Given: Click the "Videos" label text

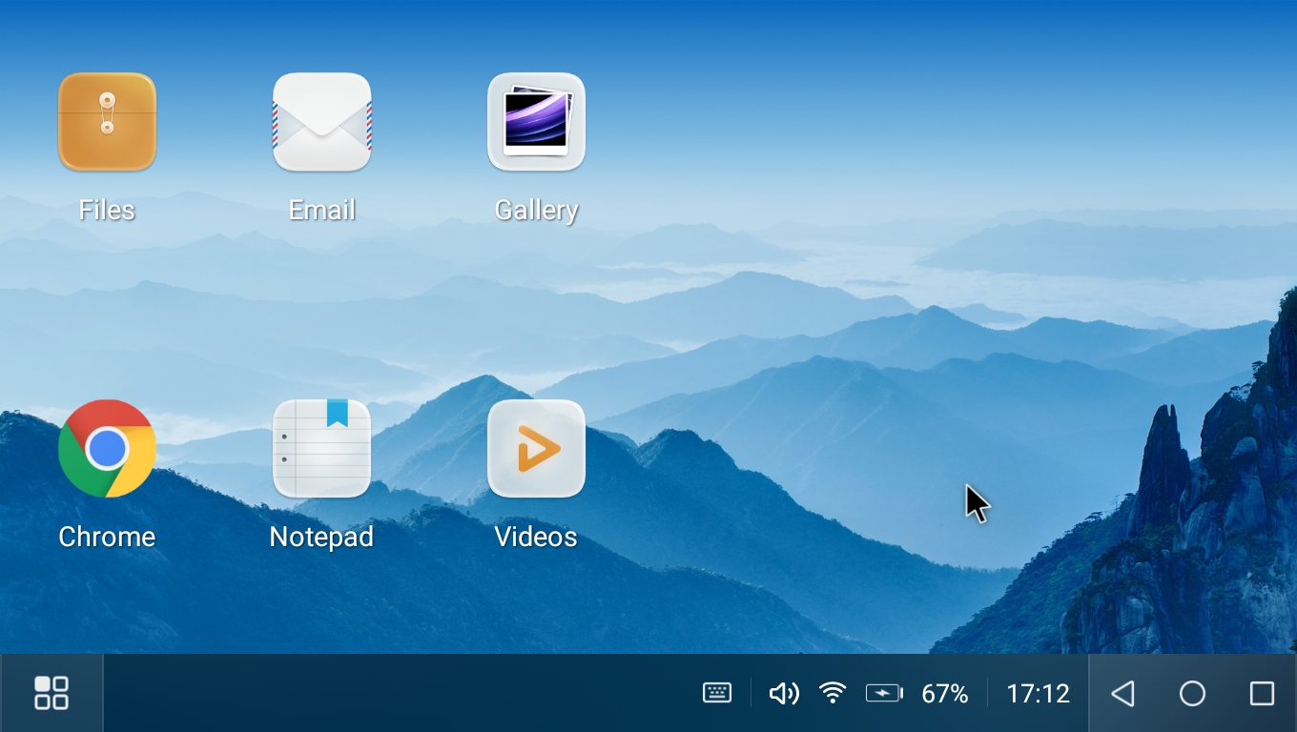Looking at the screenshot, I should tap(536, 537).
